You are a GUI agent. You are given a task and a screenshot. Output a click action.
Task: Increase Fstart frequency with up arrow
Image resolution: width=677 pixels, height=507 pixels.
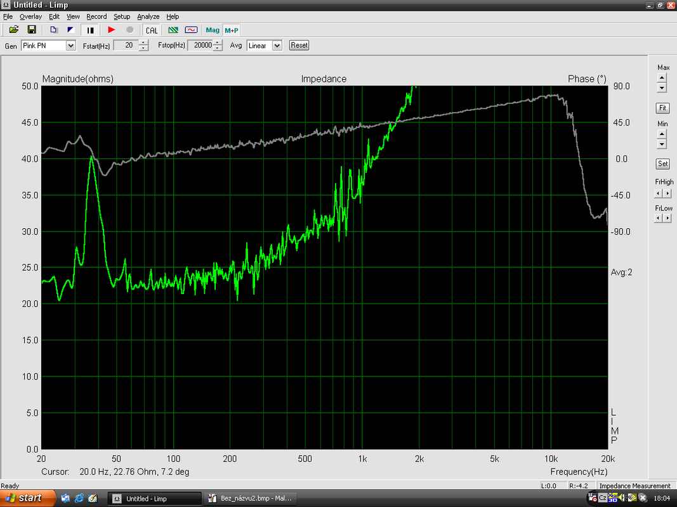point(144,42)
